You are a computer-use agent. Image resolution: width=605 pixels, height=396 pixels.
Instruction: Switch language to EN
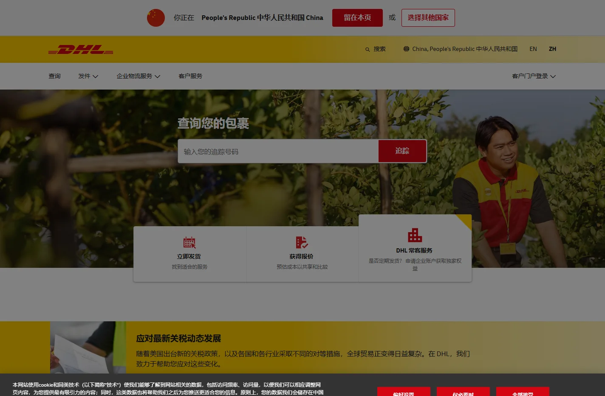click(533, 49)
